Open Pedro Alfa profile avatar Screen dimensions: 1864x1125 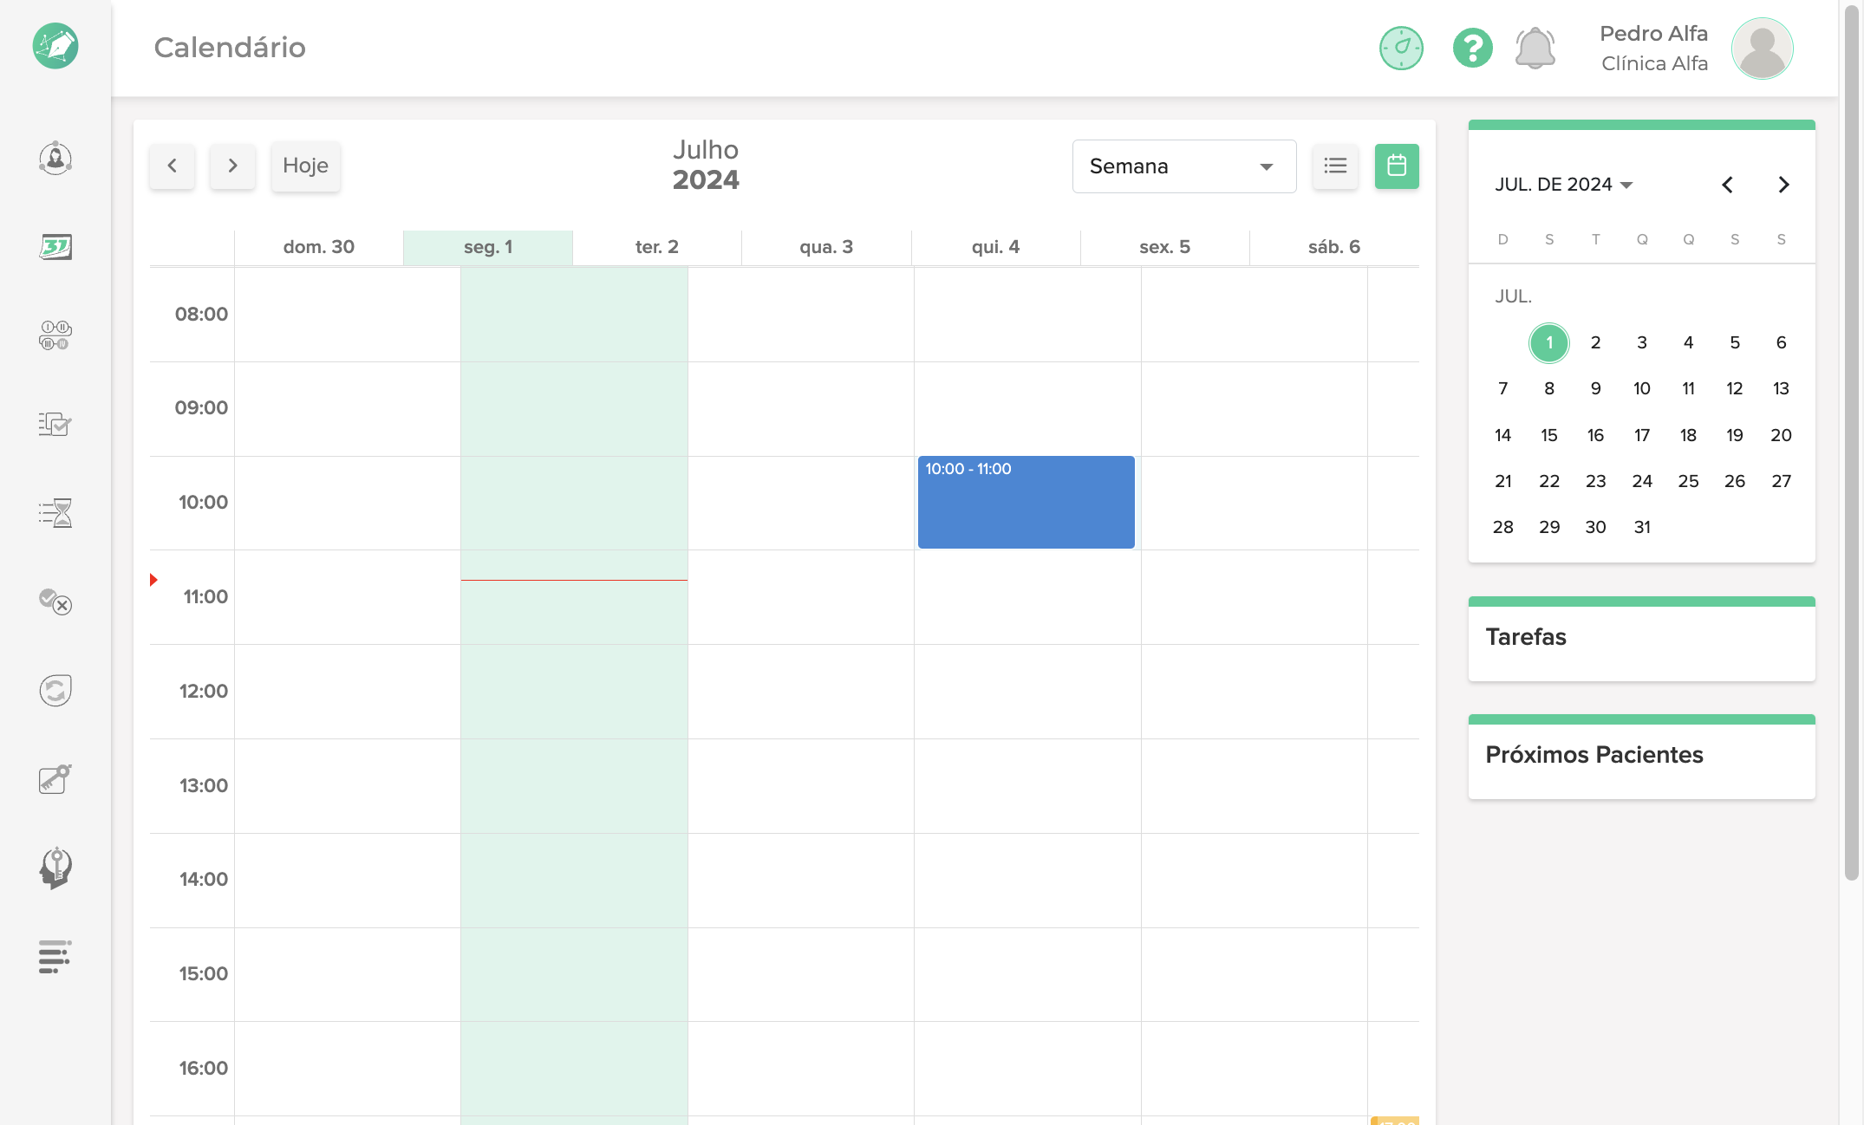(x=1763, y=49)
